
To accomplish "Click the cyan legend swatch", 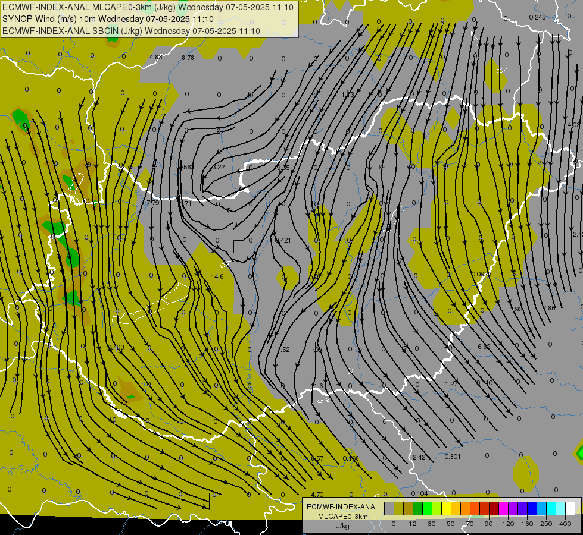I will (551, 509).
